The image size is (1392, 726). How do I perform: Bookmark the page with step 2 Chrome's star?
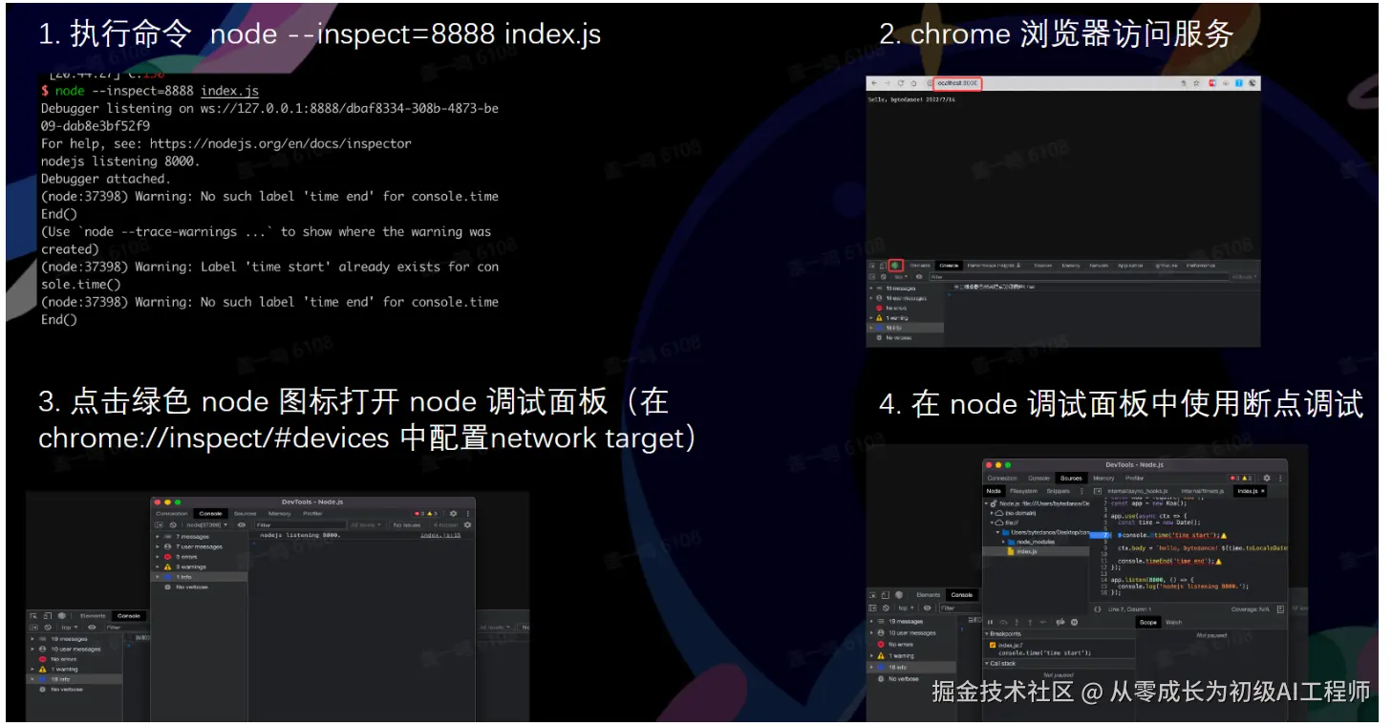point(1195,83)
